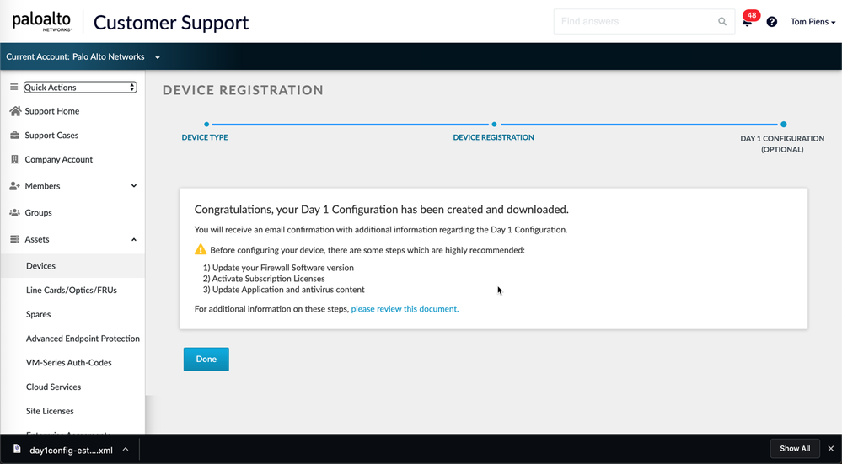Click the Company Account building icon

[x=14, y=160]
